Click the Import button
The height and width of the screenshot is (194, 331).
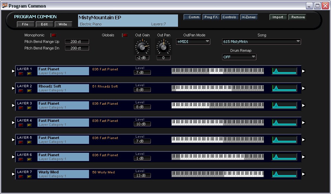point(278,17)
